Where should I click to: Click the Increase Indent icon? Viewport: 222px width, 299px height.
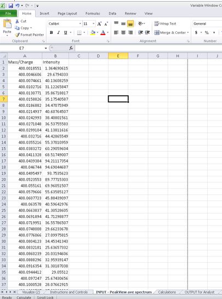point(147,33)
